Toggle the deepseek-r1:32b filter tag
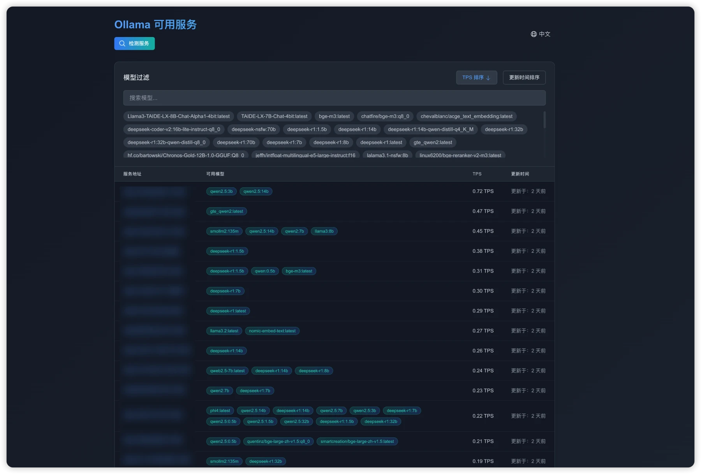 (504, 129)
